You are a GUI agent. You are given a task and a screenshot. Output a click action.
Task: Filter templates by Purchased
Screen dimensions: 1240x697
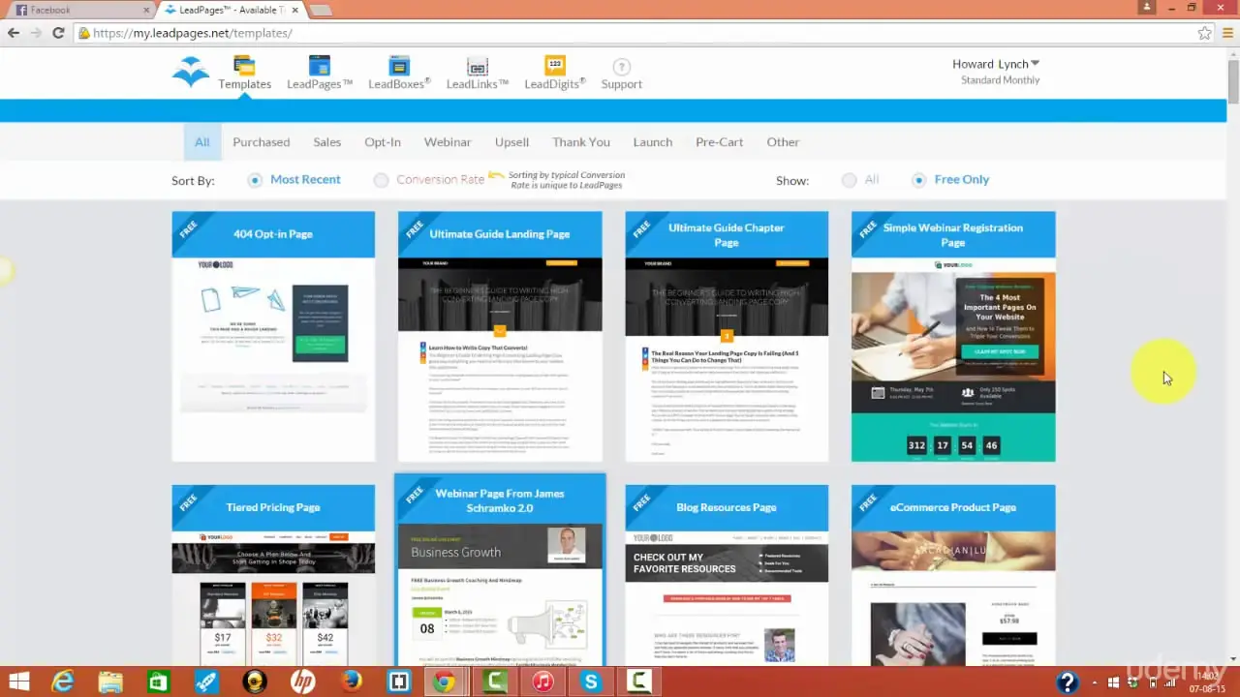click(262, 142)
